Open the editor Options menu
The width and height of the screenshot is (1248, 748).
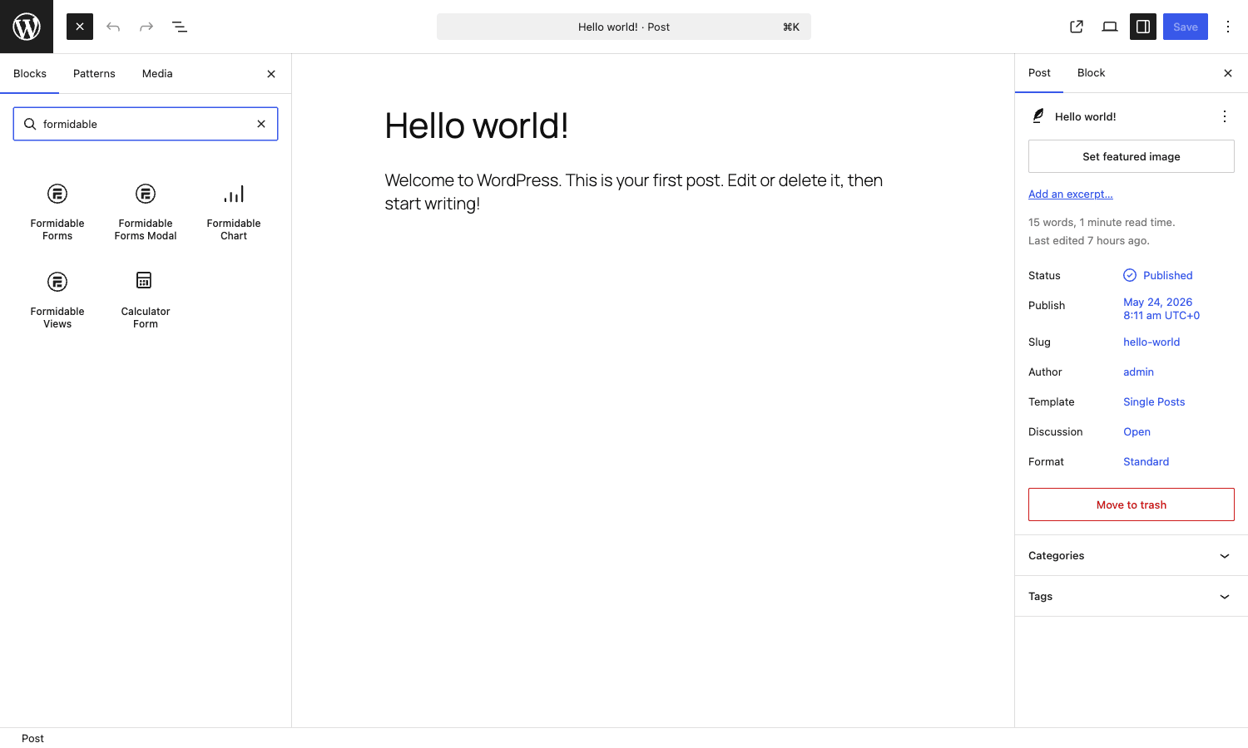pos(1228,27)
